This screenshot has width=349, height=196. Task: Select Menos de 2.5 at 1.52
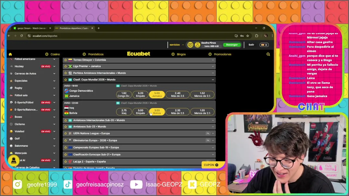point(202,94)
